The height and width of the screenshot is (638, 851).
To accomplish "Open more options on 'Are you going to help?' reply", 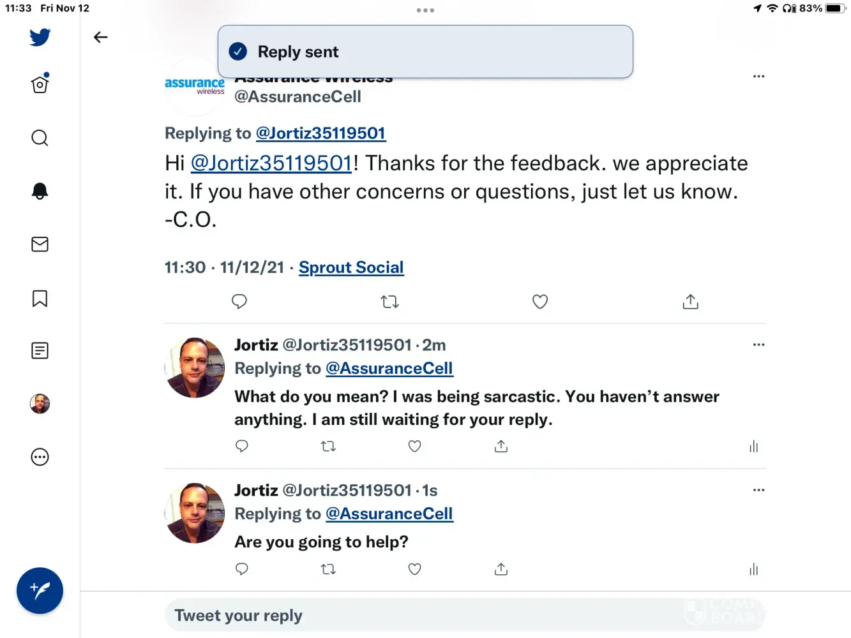I will click(758, 490).
